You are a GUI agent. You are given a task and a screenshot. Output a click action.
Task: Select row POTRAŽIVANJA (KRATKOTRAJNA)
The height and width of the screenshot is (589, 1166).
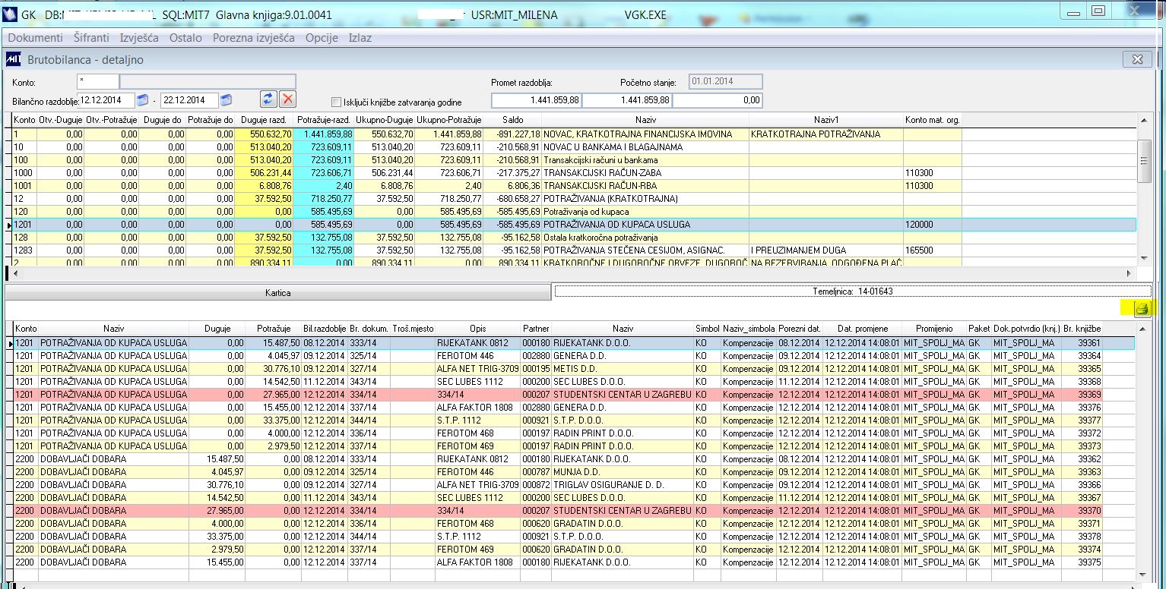575,199
